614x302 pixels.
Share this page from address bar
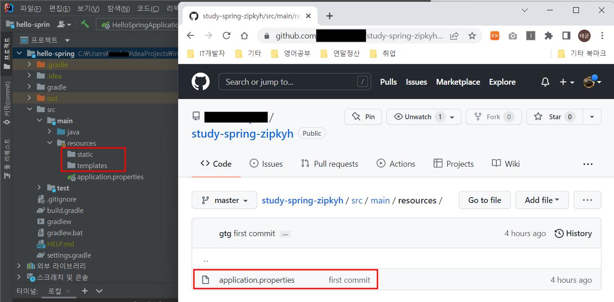pos(454,35)
